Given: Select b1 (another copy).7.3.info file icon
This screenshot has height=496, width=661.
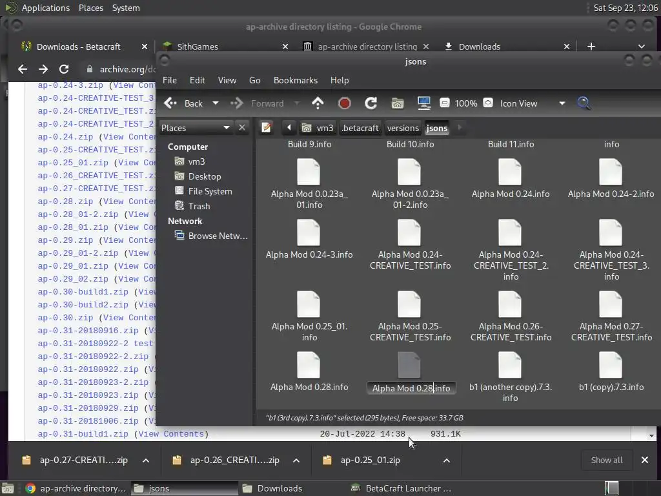Looking at the screenshot, I should coord(510,366).
